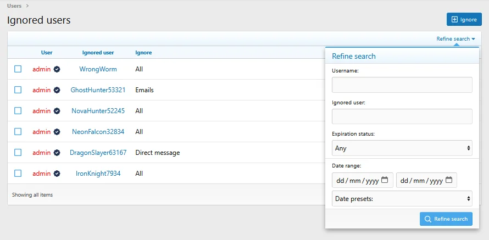Click verified badge in IronKnight7934 row
Screen dimensions: 489x240
(57, 174)
